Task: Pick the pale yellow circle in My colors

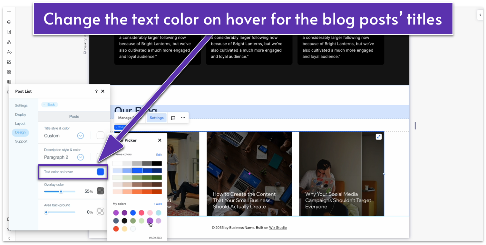Action: [x=124, y=229]
